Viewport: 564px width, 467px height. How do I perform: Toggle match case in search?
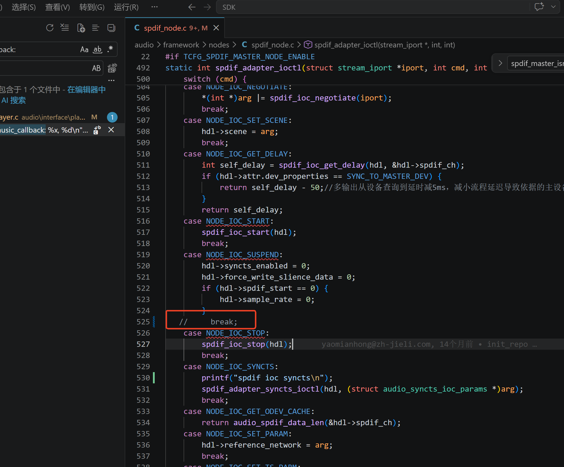click(84, 49)
